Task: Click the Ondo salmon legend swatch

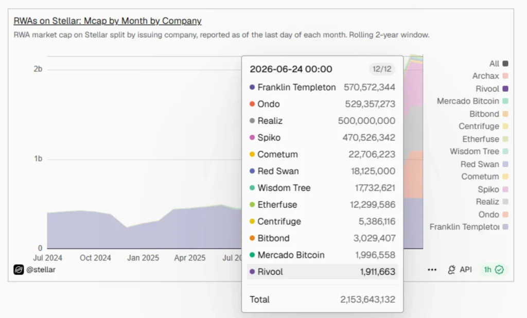Action: coord(505,215)
